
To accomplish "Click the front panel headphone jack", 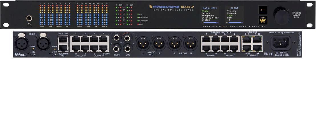I will pyautogui.click(x=29, y=18).
